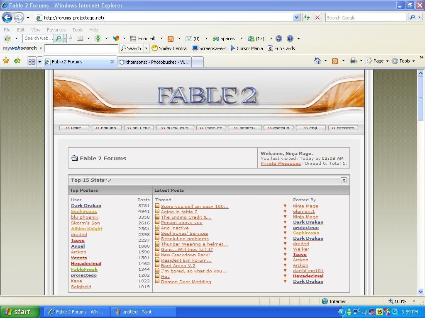Open the Bard Arena V.2 thread

[178, 265]
